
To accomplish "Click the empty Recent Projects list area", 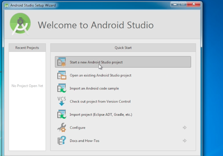I will [x=27, y=113].
